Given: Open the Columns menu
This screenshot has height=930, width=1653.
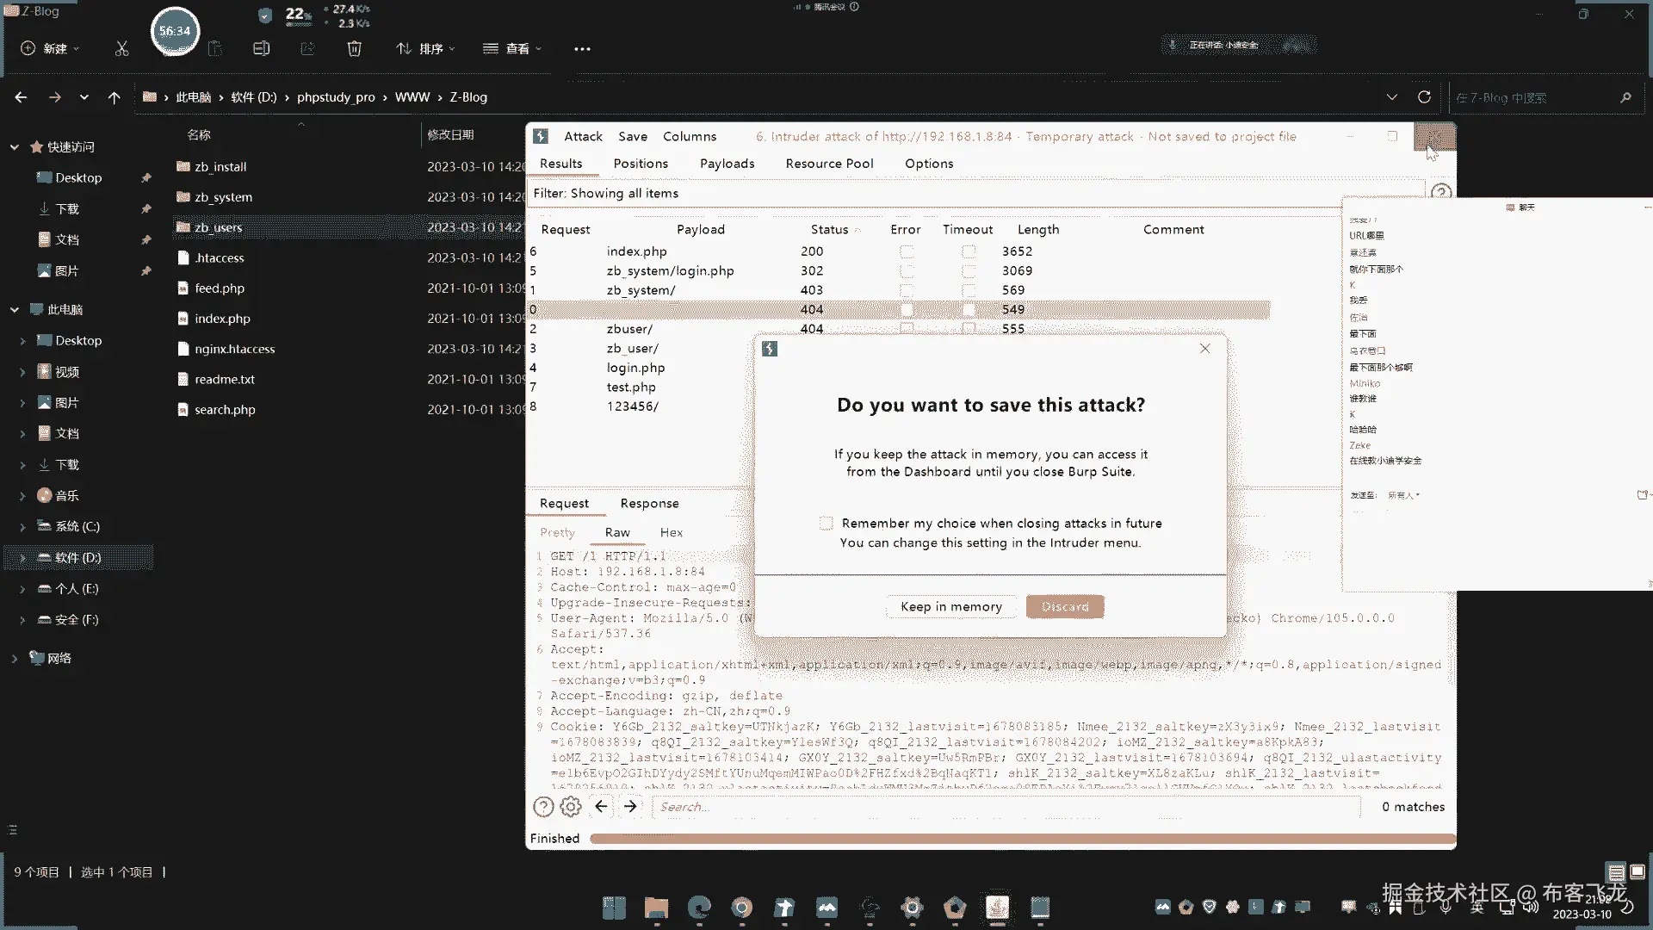Looking at the screenshot, I should 689,136.
